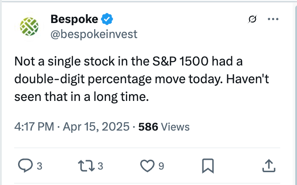Repost this Bespoke tweet
Viewport: 297px width, 185px height.
[x=86, y=166]
